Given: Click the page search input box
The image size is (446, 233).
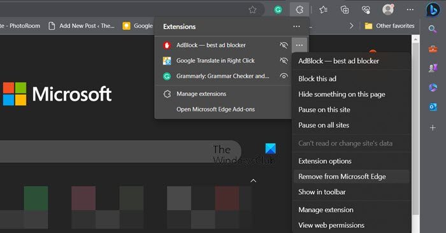Looking at the screenshot, I should (x=120, y=152).
